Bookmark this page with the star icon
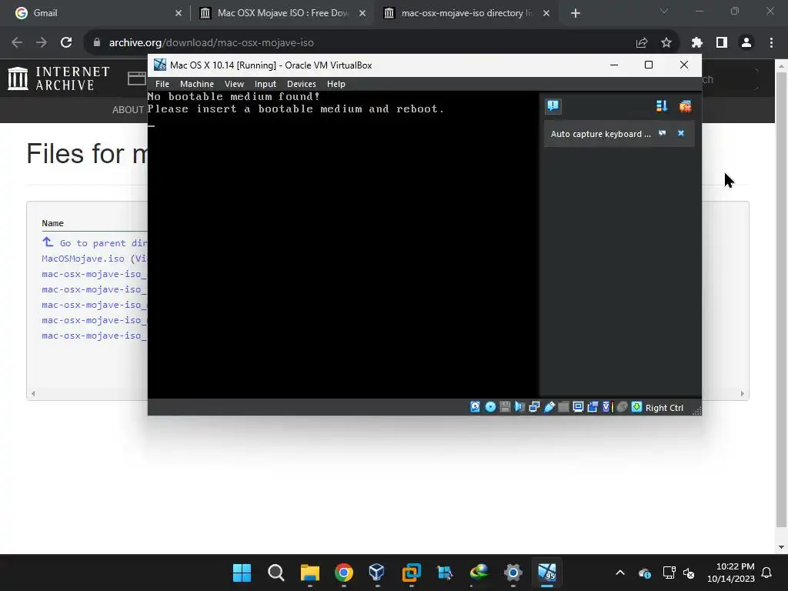Screen dimensions: 788x591 tap(666, 43)
